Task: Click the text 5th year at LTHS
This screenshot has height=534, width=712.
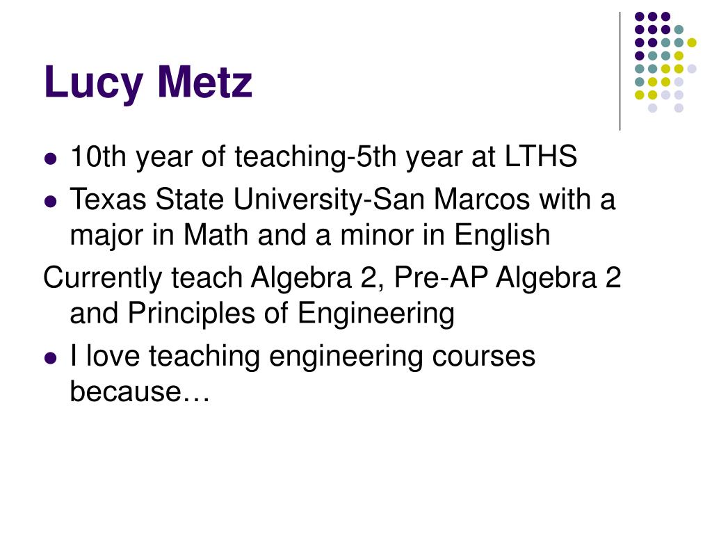Action: coord(467,156)
